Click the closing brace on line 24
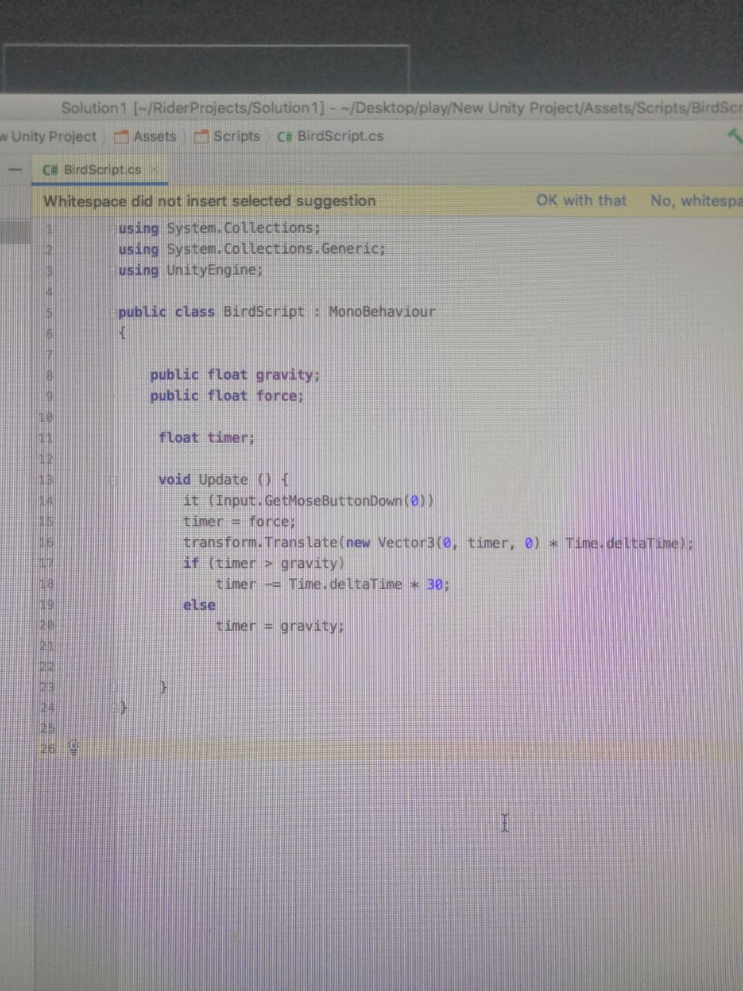The image size is (743, 991). click(x=124, y=707)
